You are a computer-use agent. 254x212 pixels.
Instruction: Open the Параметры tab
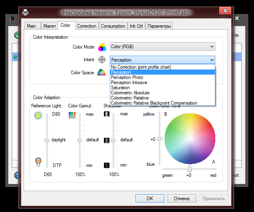pos(159,26)
